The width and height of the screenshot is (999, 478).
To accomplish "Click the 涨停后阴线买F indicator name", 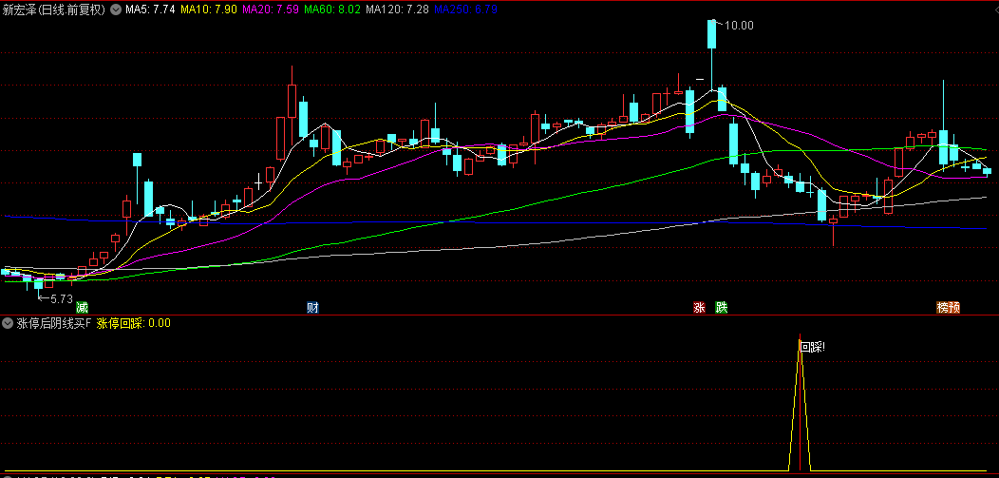I will pyautogui.click(x=53, y=323).
